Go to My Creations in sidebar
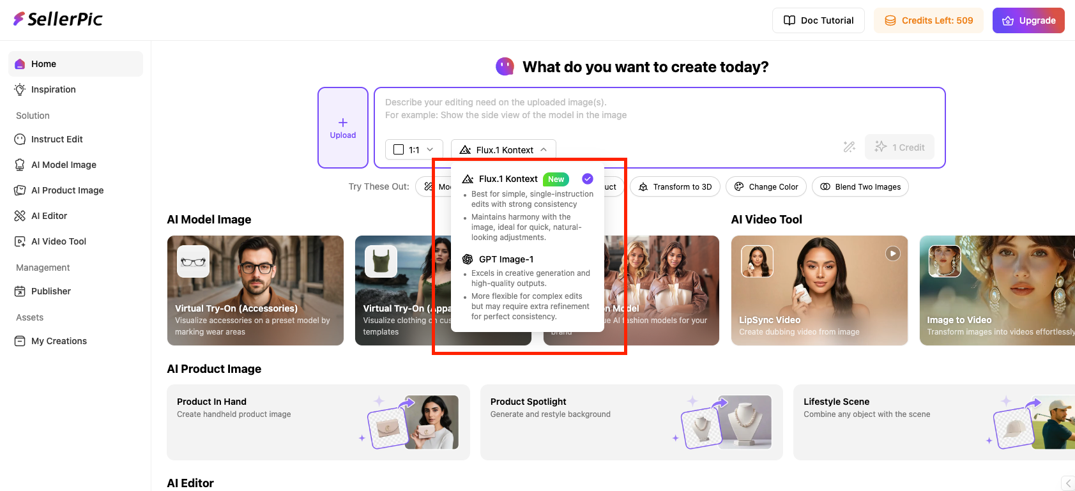Image resolution: width=1075 pixels, height=491 pixels. coord(59,341)
